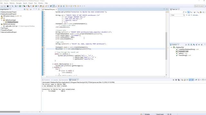Collapse the DatabaseTest class in Outline
The width and height of the screenshot is (206, 115).
click(171, 47)
